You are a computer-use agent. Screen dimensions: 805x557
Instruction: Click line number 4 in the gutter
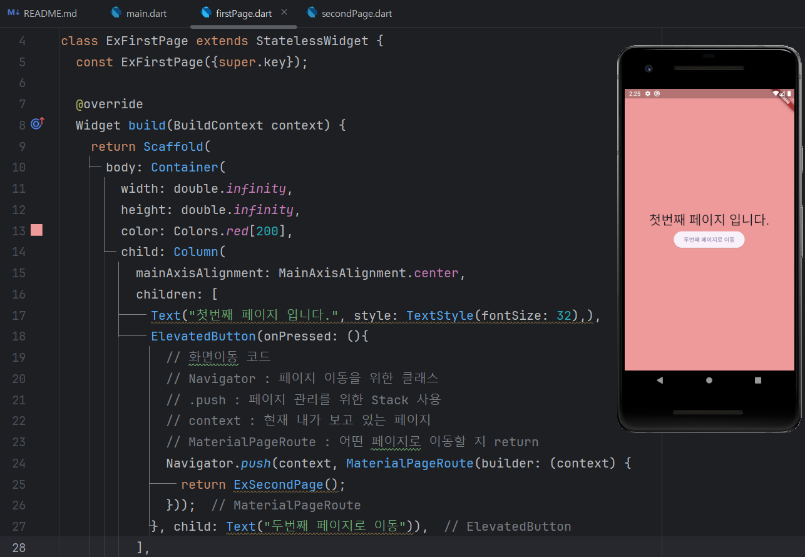(23, 41)
